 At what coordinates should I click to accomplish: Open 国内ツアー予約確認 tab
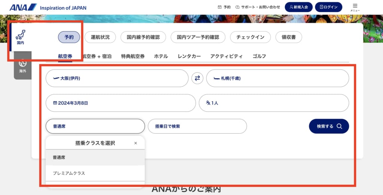point(198,37)
